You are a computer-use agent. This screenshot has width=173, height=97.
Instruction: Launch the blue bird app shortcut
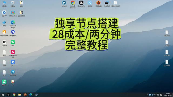tap(13, 63)
